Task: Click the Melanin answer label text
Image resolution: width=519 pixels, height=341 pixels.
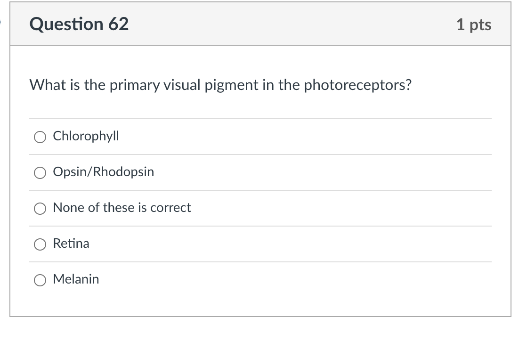Action: (76, 279)
